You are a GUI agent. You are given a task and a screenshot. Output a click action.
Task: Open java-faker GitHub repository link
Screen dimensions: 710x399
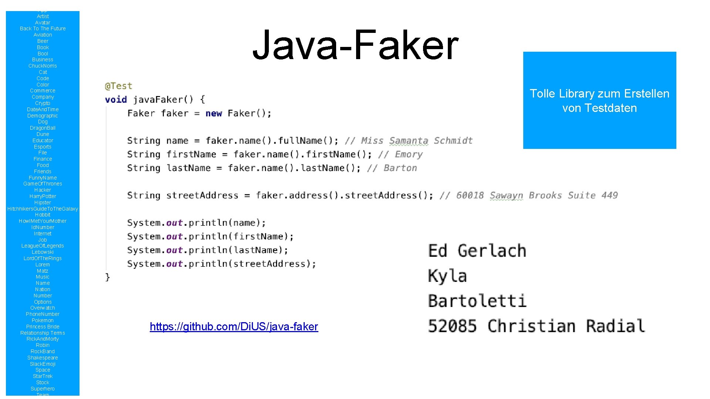pos(233,327)
